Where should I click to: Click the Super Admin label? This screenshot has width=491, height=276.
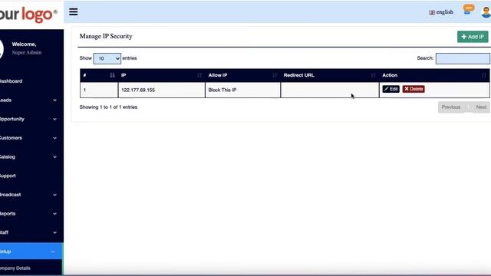[x=27, y=53]
